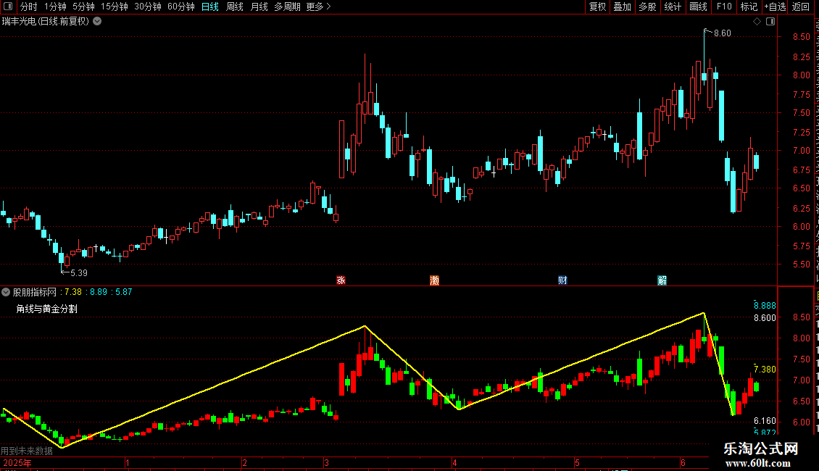Click the 角线与黄金分割 label
The image size is (819, 471).
click(x=47, y=309)
